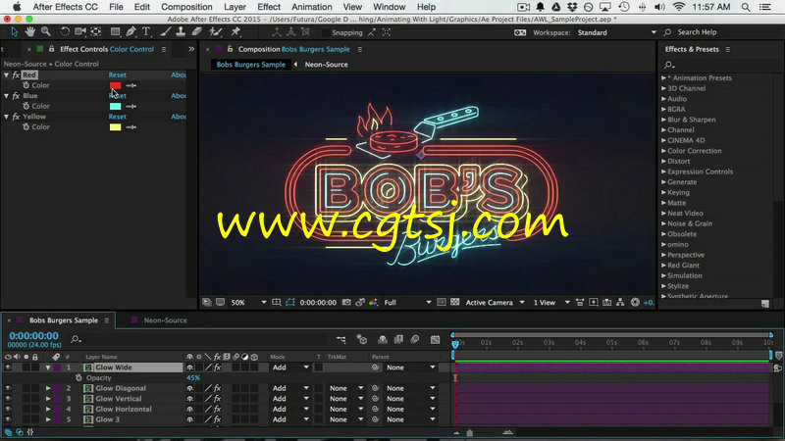
Task: Hide the Glow Diagonal layer
Action: 8,388
